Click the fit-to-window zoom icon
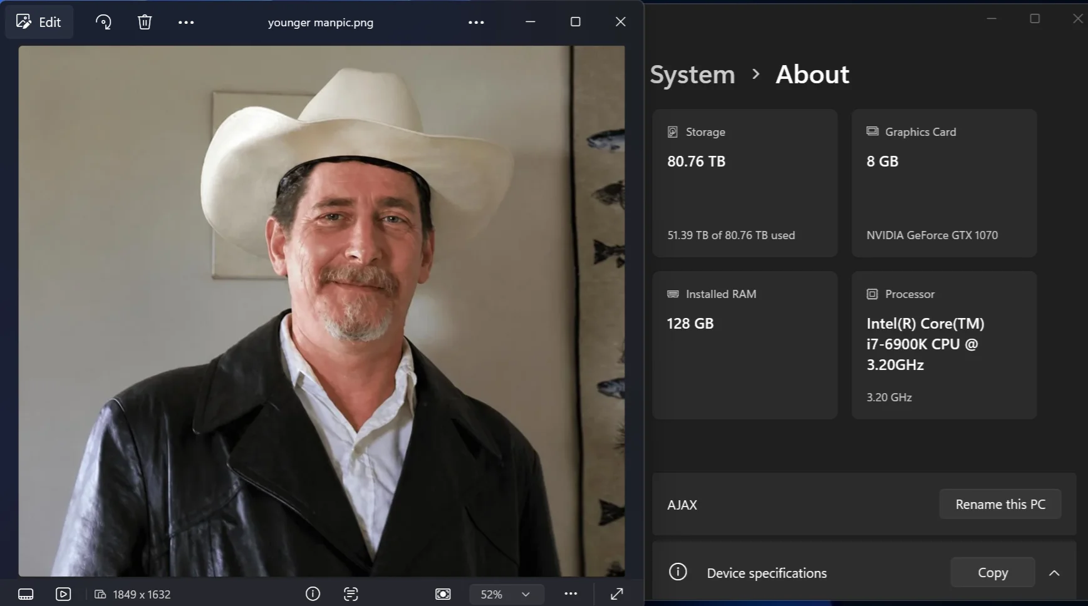This screenshot has height=606, width=1088. click(443, 594)
